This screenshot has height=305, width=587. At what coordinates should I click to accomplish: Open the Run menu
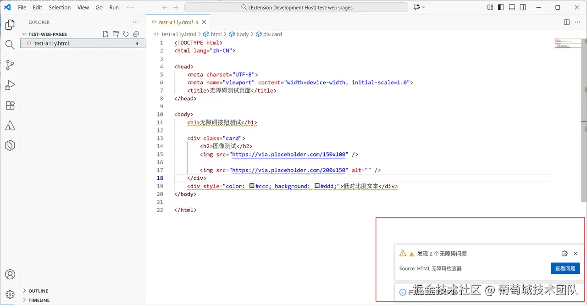[x=114, y=7]
